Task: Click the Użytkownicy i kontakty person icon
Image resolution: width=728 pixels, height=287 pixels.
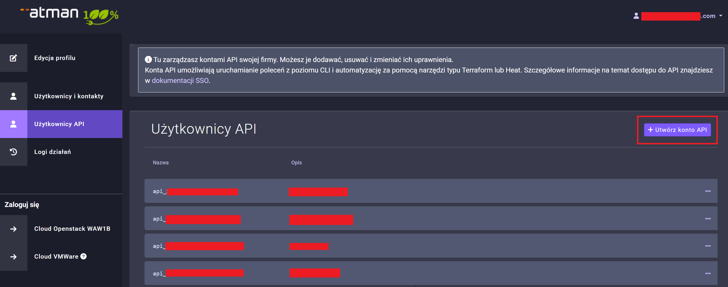Action: pos(13,96)
